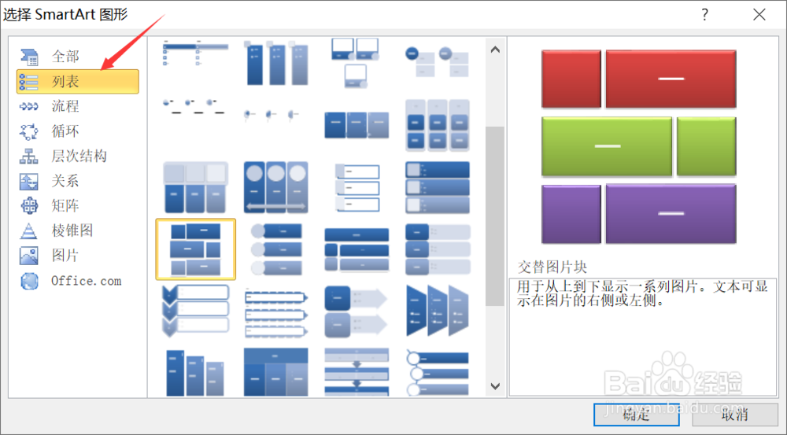Choose stacked bars joined by down arrows
787x435 pixels.
coord(357,372)
